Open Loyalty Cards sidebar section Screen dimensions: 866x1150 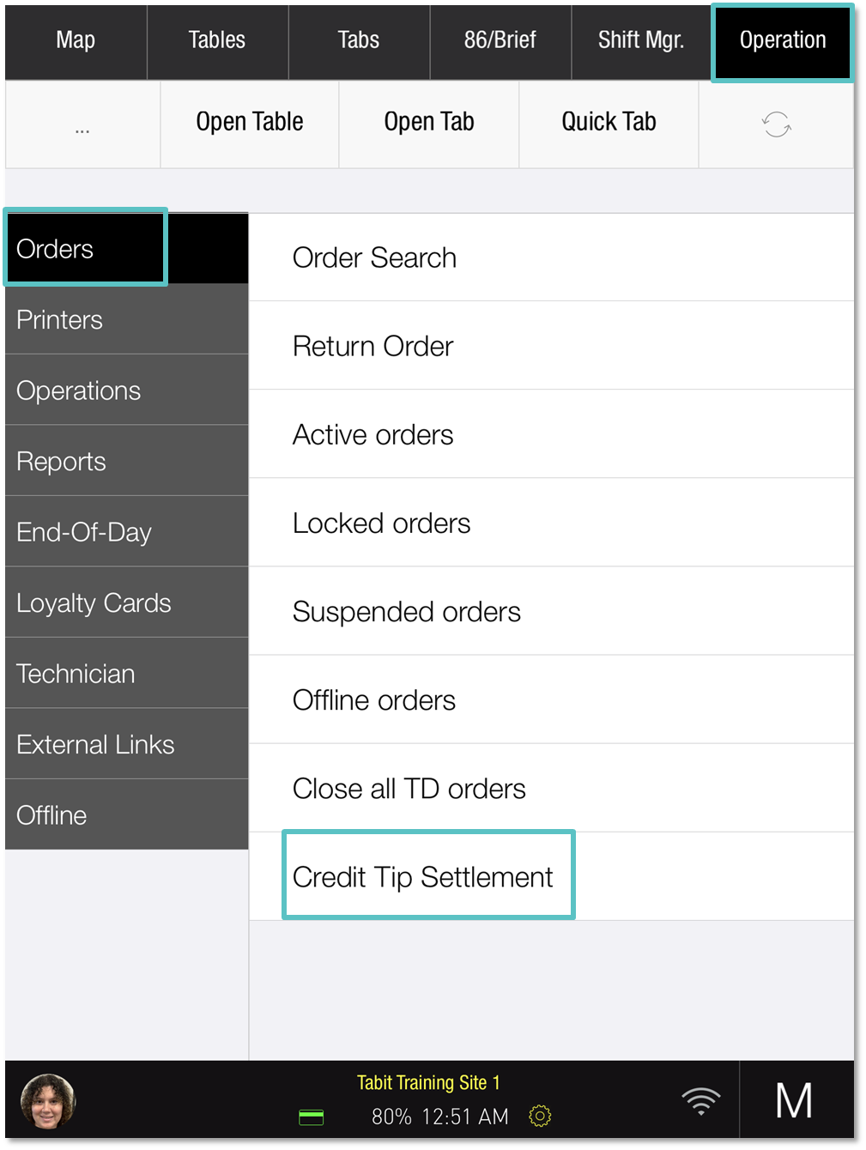(x=127, y=603)
